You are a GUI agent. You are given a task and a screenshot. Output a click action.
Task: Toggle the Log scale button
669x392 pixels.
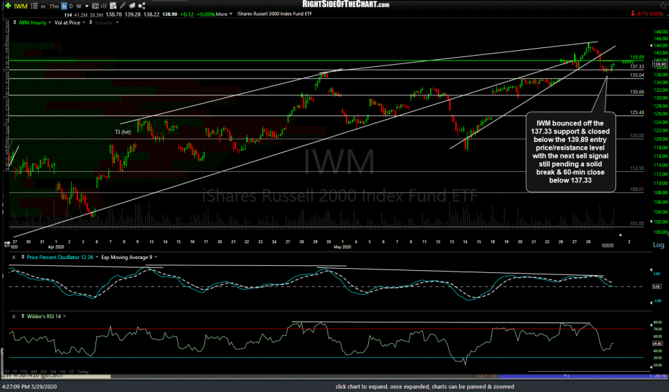click(x=659, y=245)
